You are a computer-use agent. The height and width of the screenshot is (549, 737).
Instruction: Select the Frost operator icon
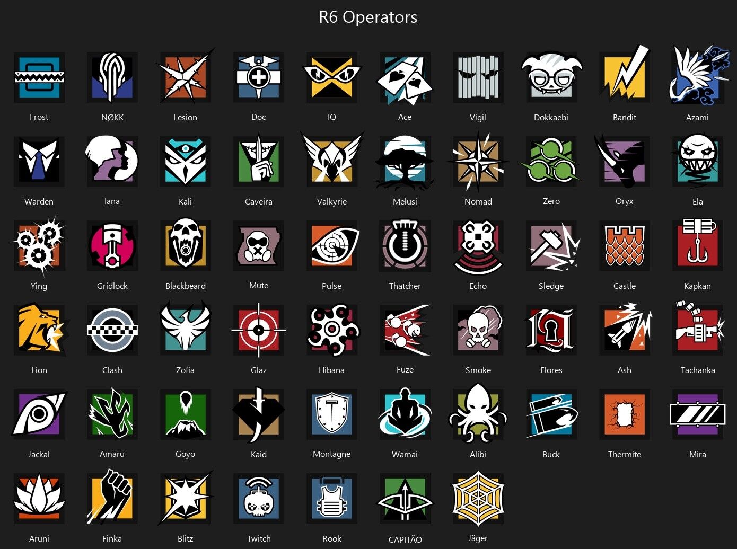point(39,77)
